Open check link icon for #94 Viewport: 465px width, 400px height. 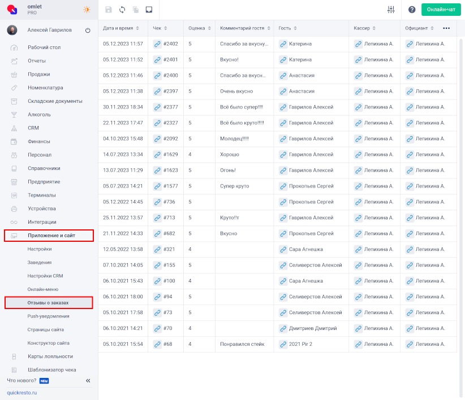tap(157, 297)
